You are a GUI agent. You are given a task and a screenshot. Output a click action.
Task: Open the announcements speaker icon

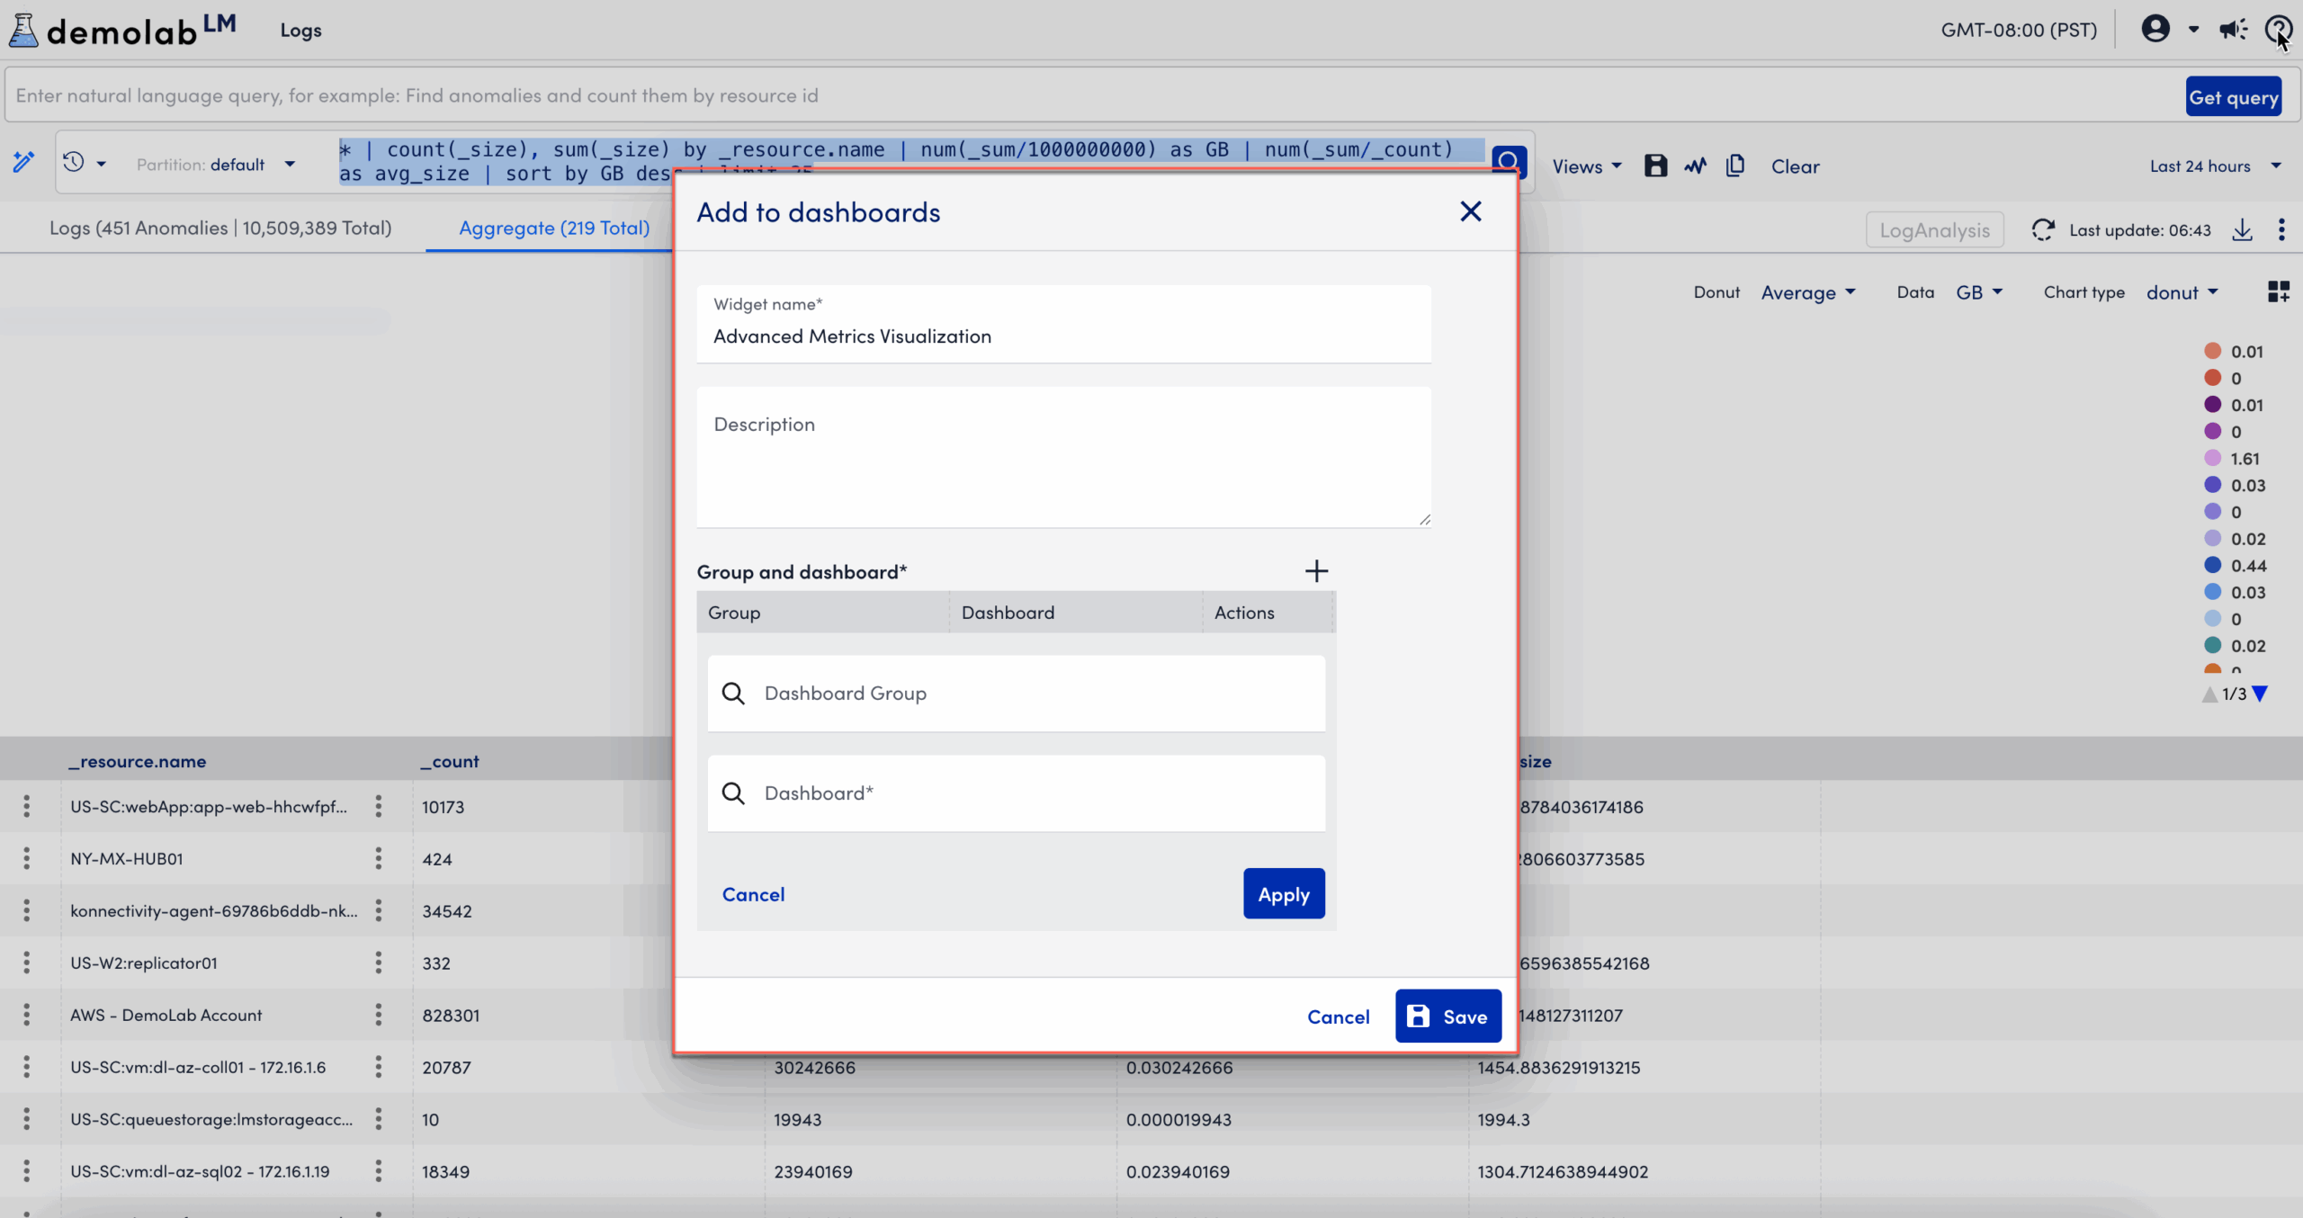click(x=2232, y=29)
